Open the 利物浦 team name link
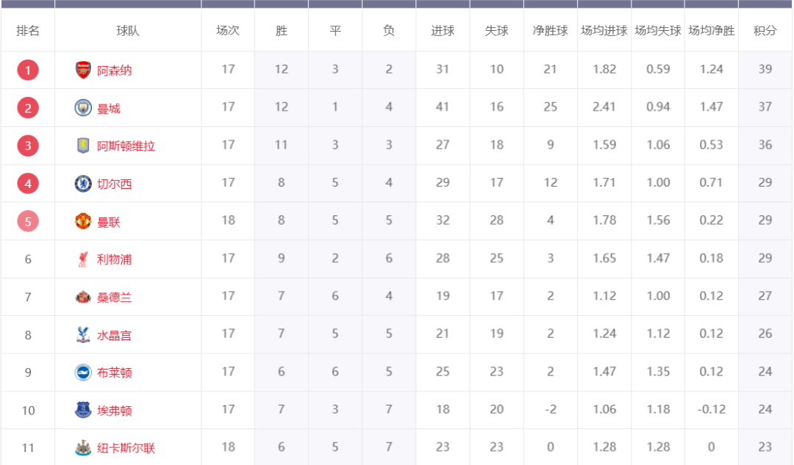This screenshot has height=465, width=794. 114,259
